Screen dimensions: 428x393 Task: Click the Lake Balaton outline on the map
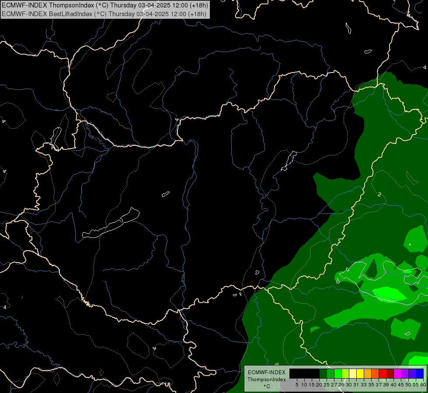(x=111, y=223)
